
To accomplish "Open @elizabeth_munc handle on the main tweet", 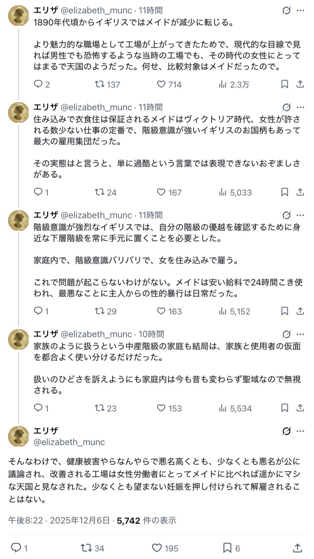I will (x=69, y=442).
